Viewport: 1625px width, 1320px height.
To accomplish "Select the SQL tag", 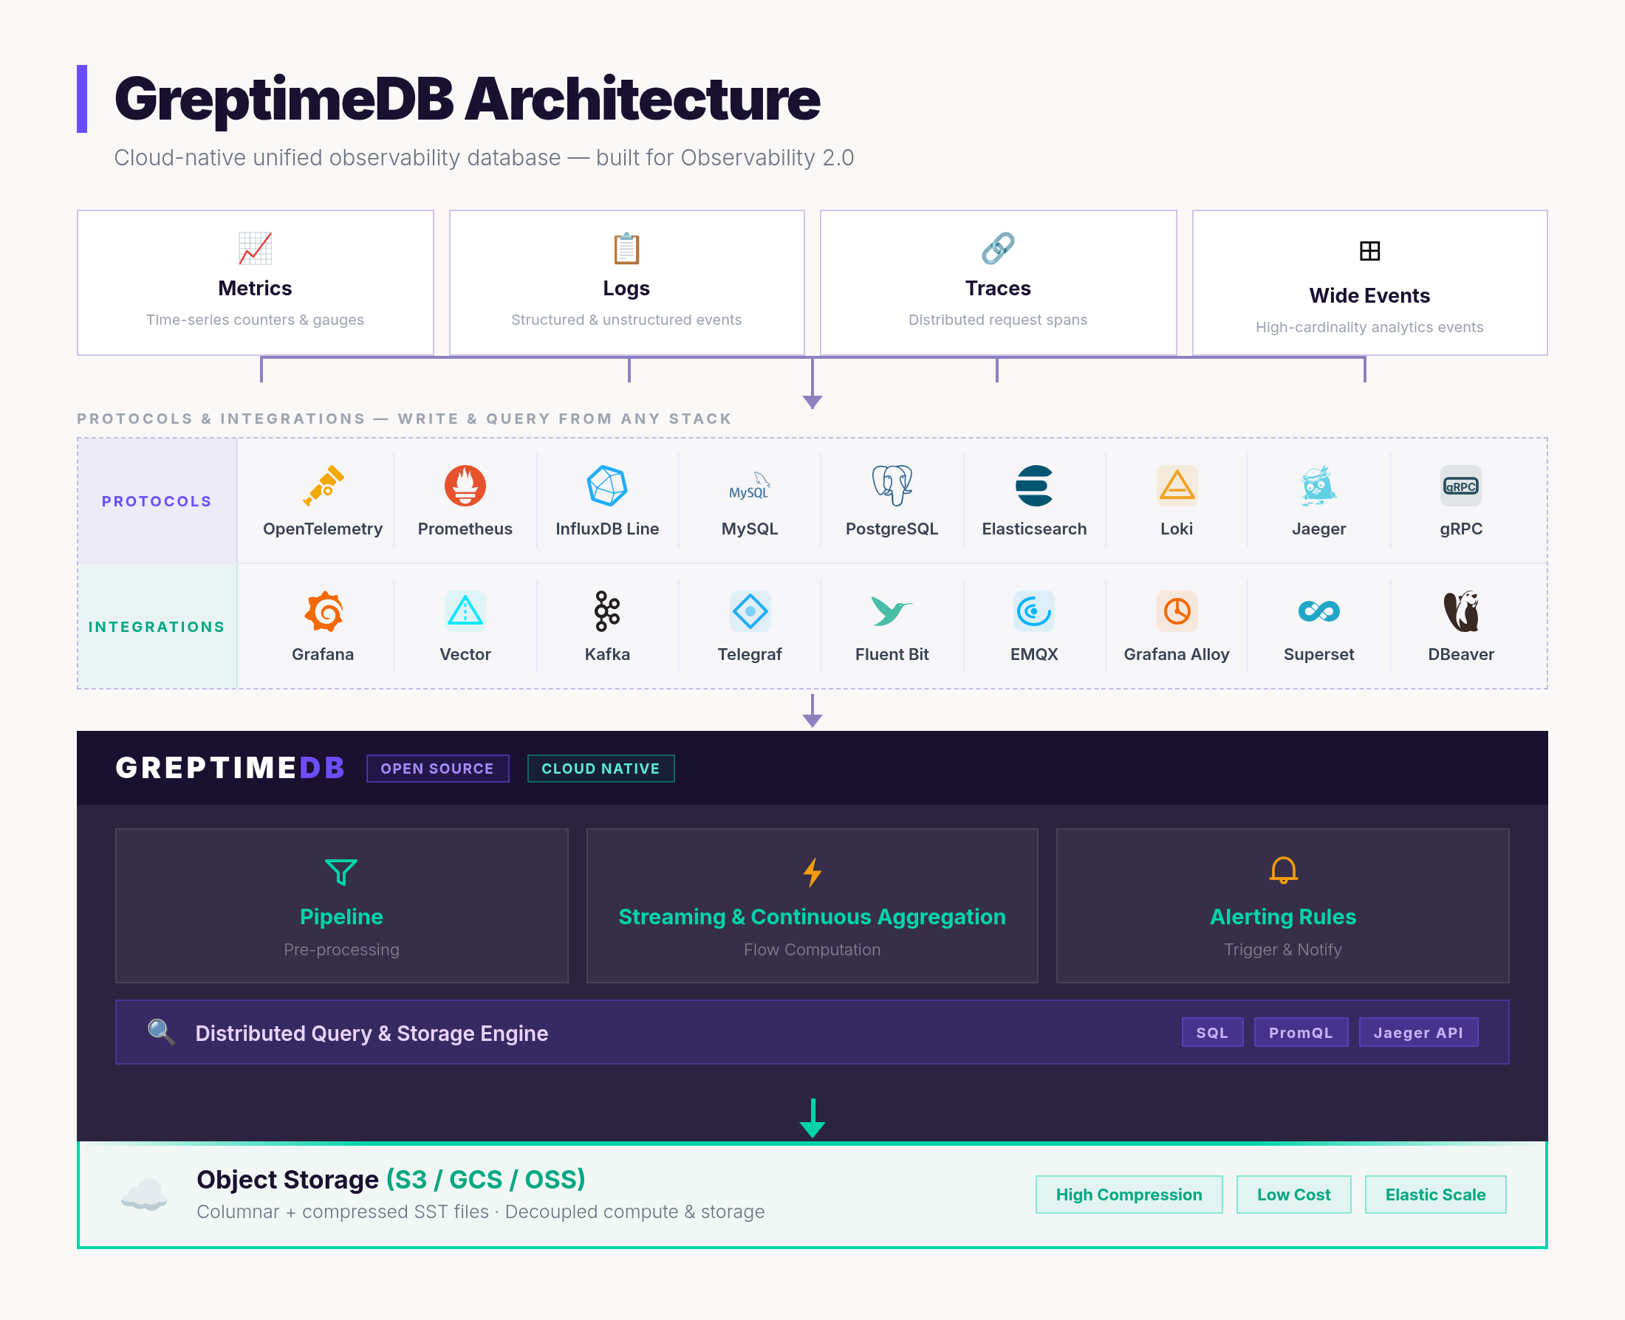I will coord(1212,1032).
